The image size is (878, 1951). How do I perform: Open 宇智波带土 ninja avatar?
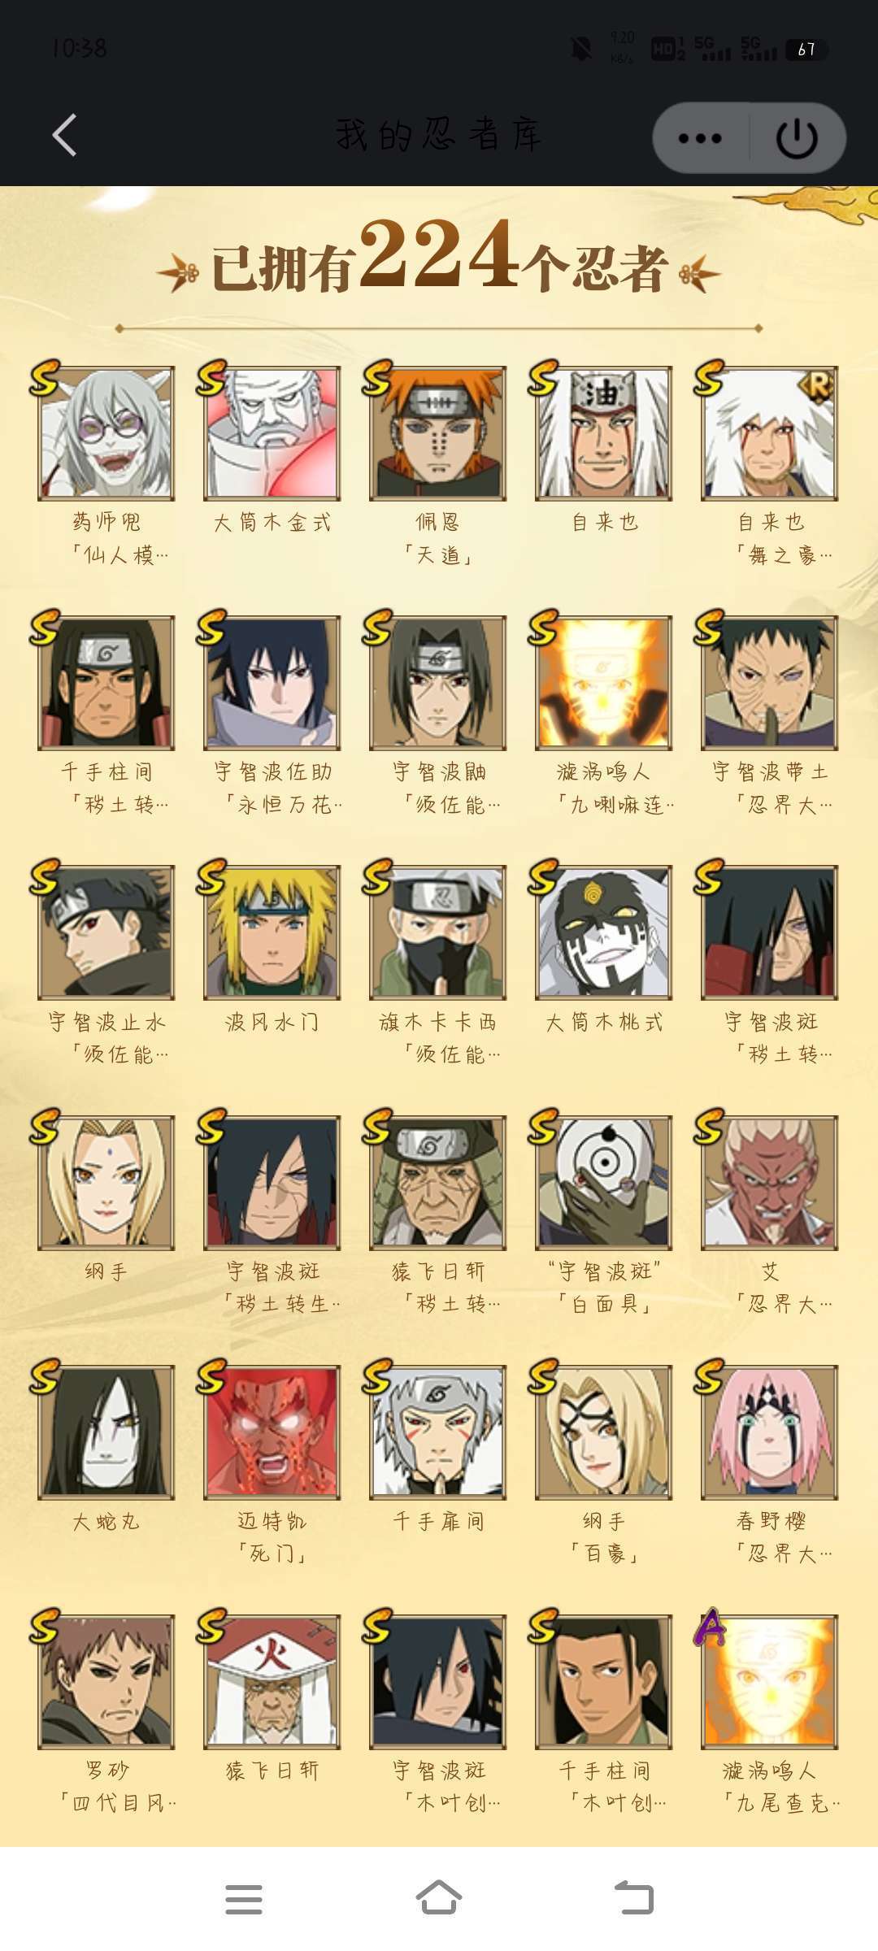770,683
